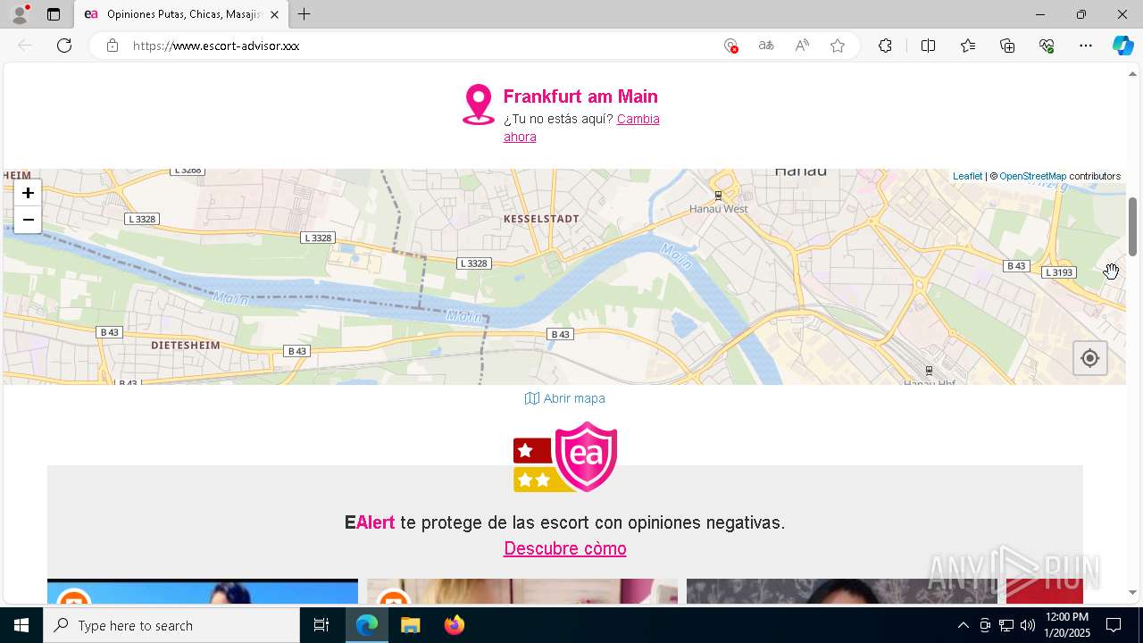This screenshot has height=643, width=1143.
Task: Click the address bar URL
Action: (x=216, y=46)
